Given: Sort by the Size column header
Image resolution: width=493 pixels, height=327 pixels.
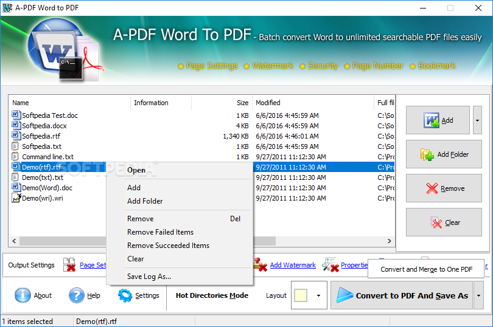Looking at the screenshot, I should click(x=222, y=102).
